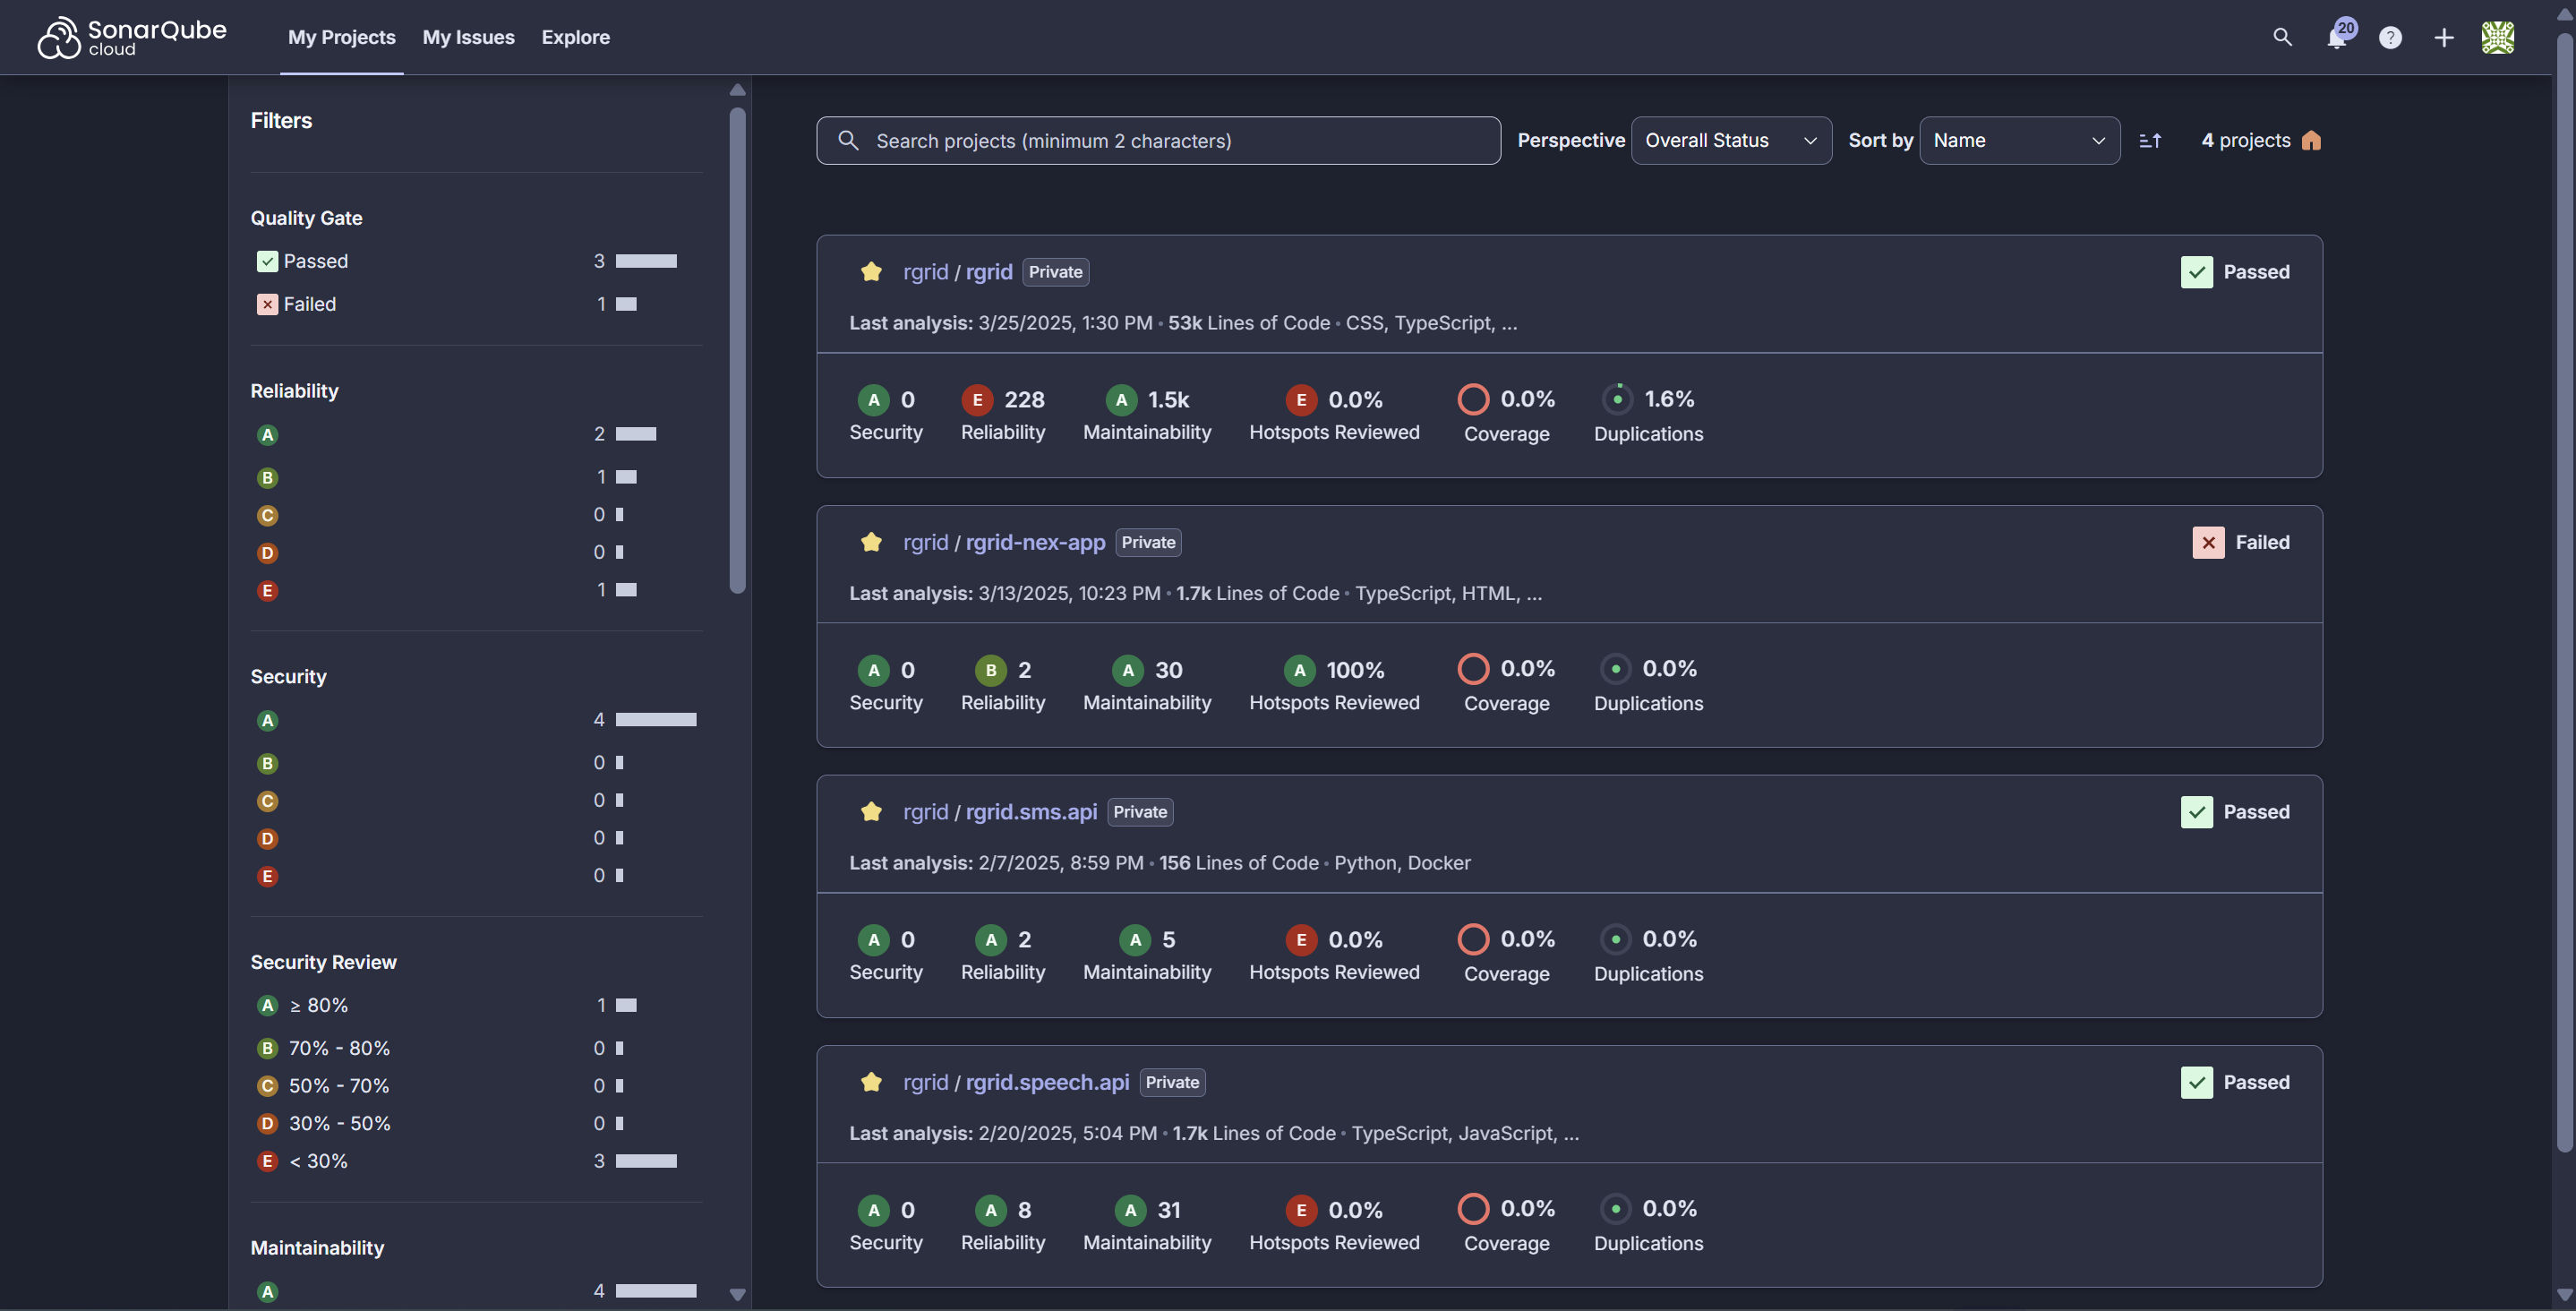Open the user avatar menu

pos(2498,37)
